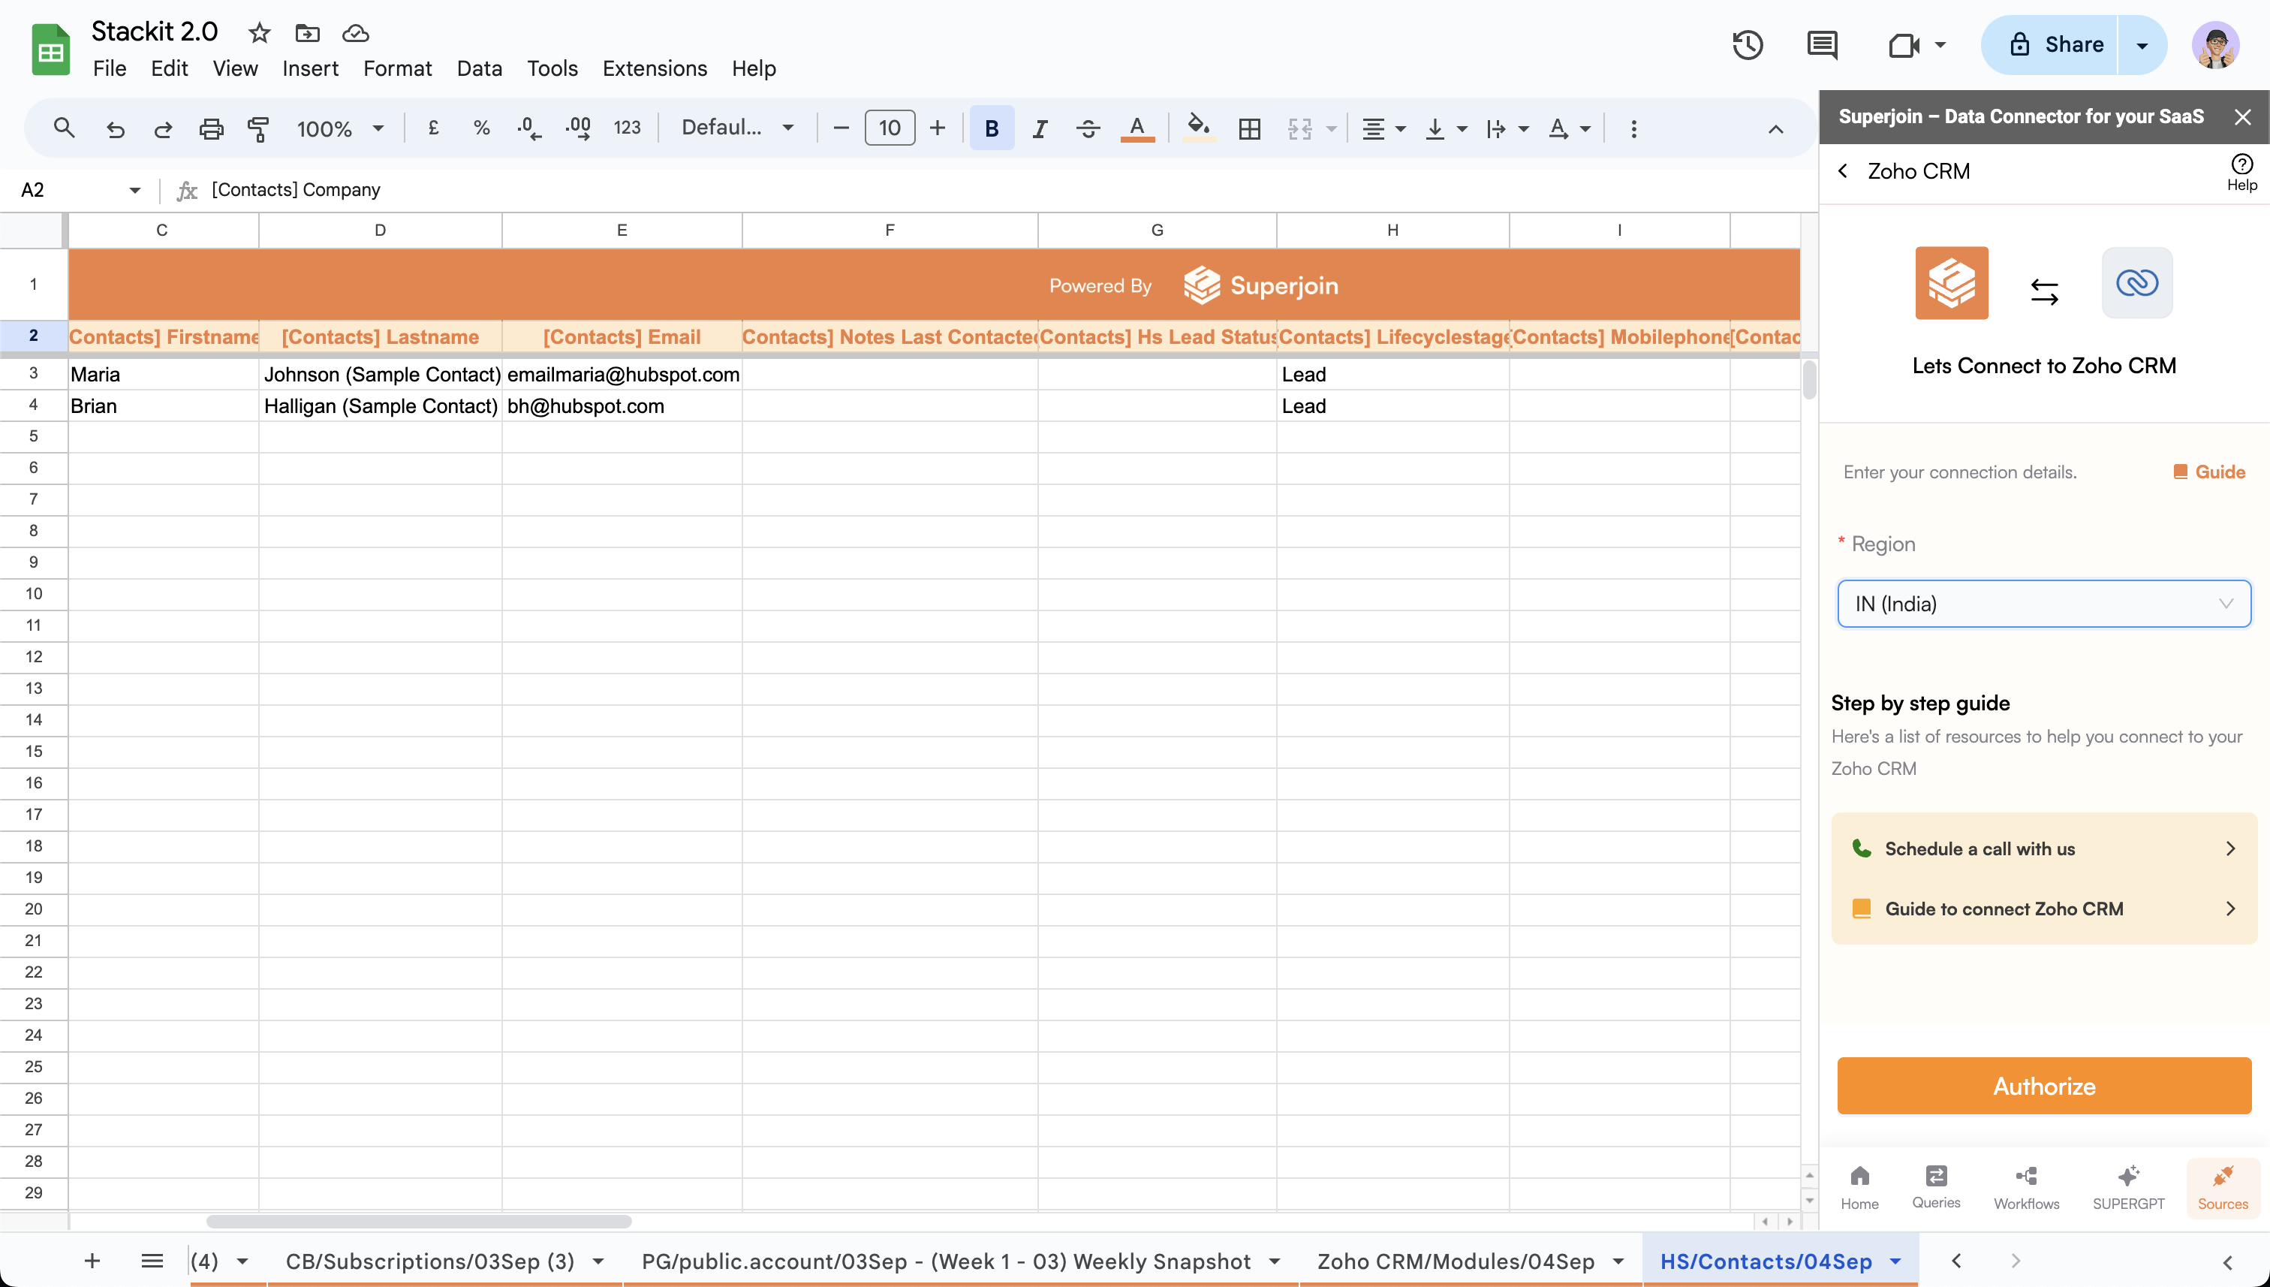
Task: Star the Stackit 2.0 document
Action: click(259, 34)
